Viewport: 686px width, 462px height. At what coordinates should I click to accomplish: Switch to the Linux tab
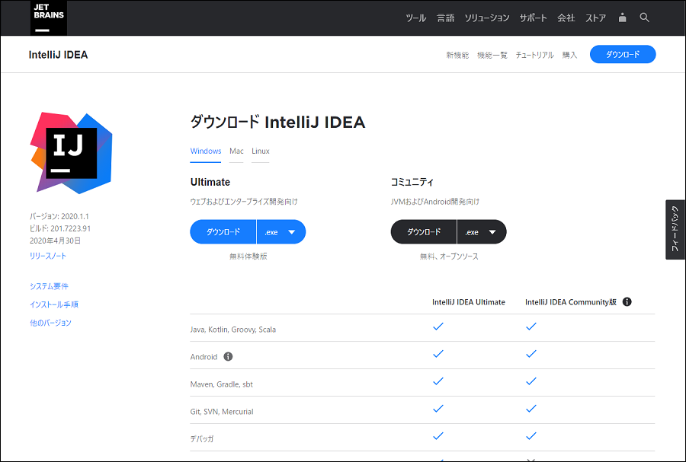click(261, 151)
